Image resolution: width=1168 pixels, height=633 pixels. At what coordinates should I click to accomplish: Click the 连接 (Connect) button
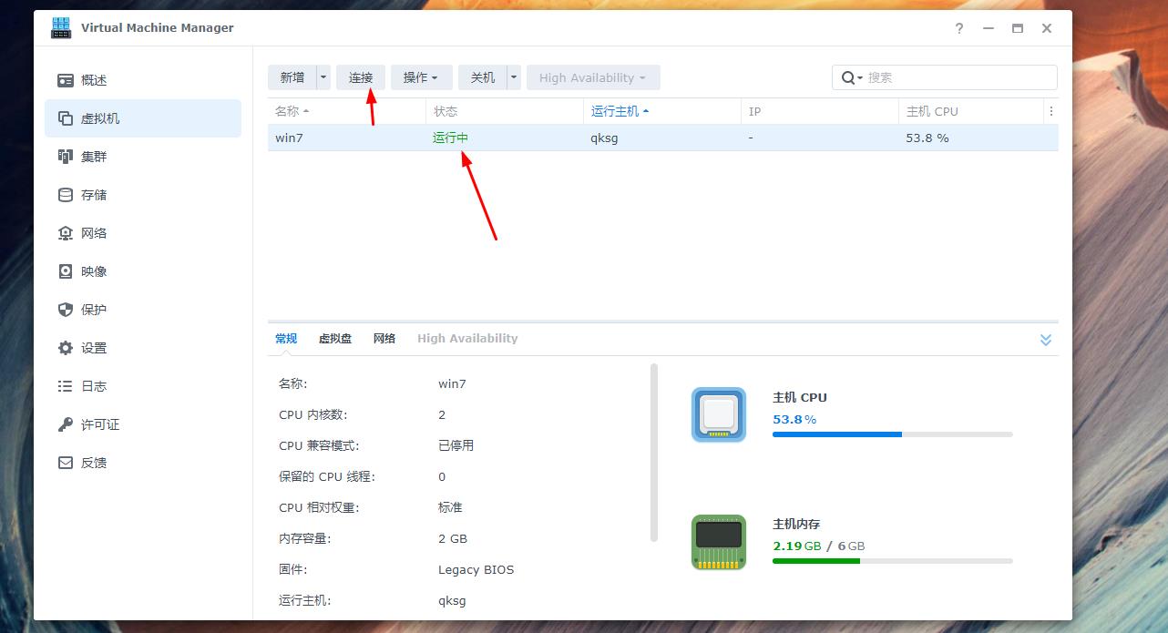[x=360, y=77]
